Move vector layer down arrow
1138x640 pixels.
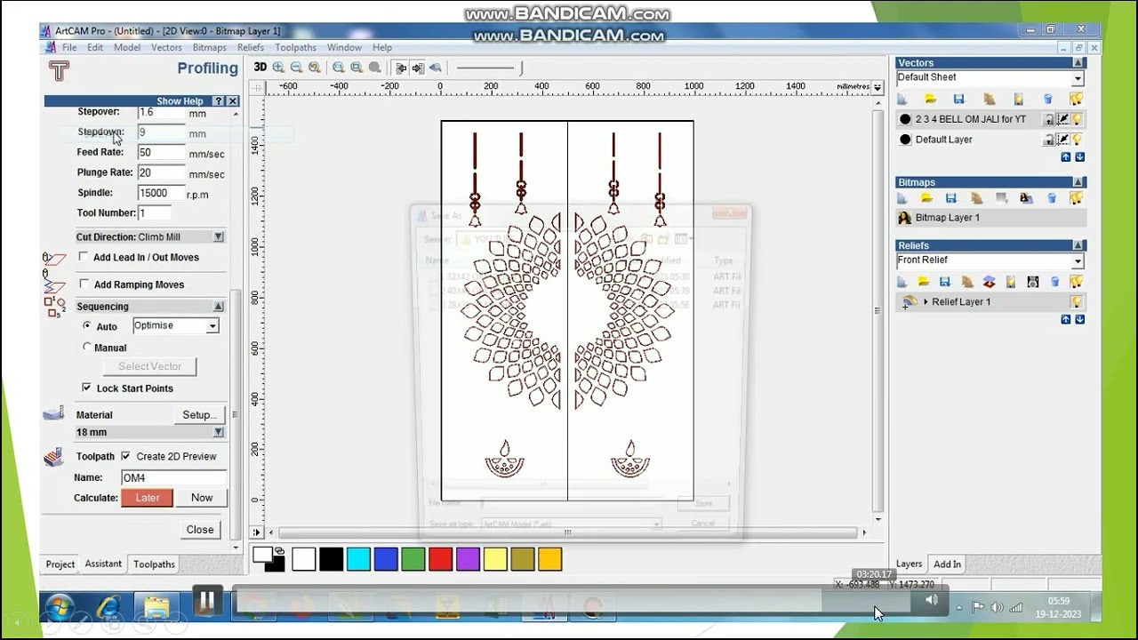[1080, 157]
